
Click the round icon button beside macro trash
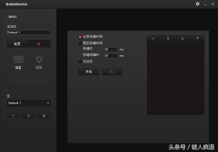click(44, 116)
